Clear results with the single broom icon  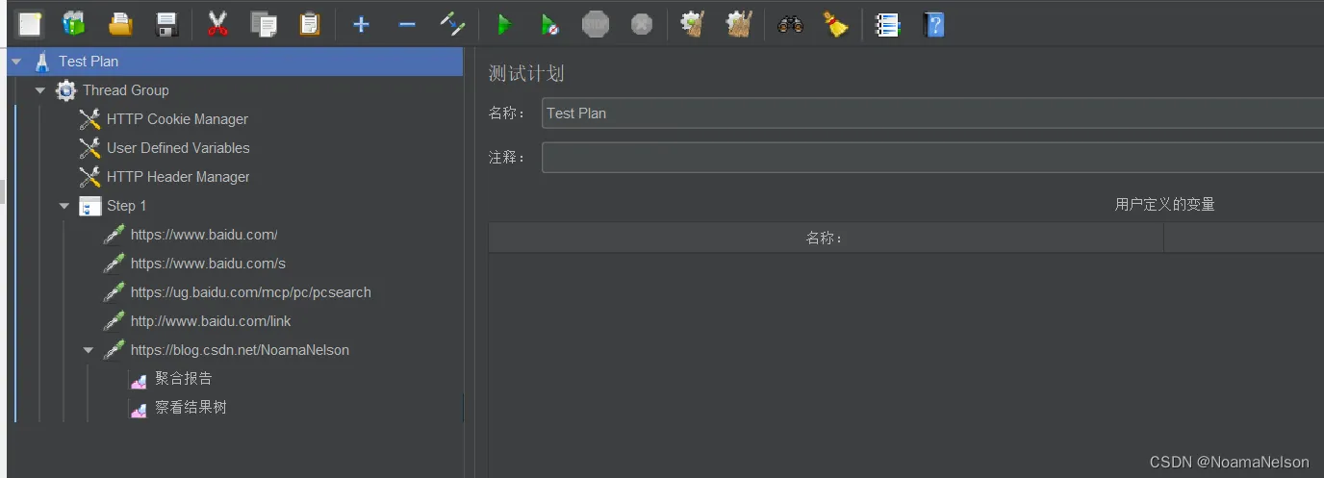point(693,24)
